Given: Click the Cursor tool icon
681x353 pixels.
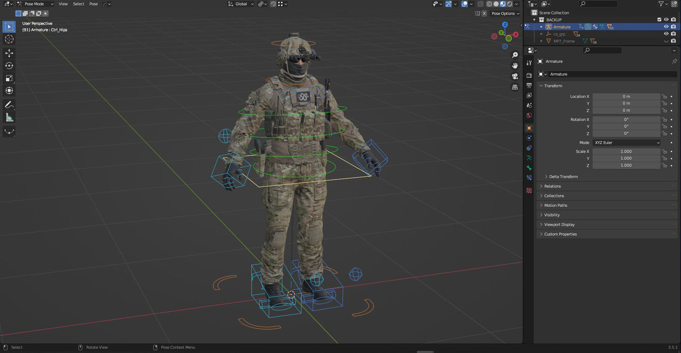Looking at the screenshot, I should click(x=9, y=39).
